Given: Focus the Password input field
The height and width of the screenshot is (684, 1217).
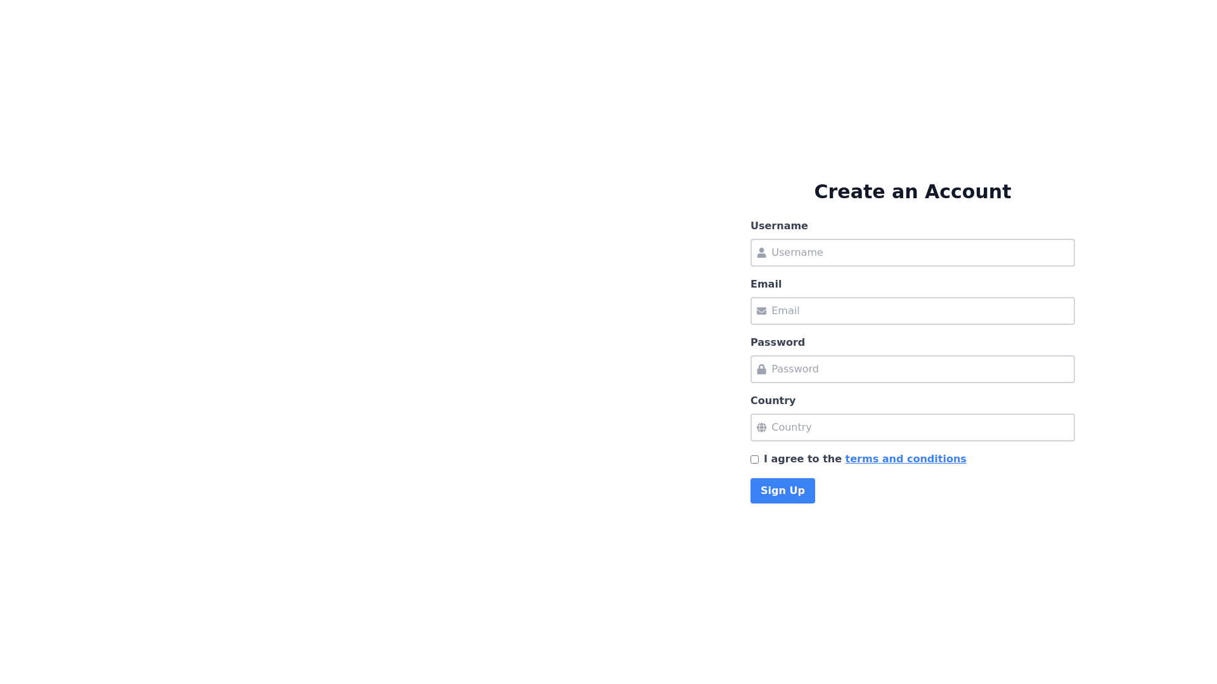Looking at the screenshot, I should [919, 369].
